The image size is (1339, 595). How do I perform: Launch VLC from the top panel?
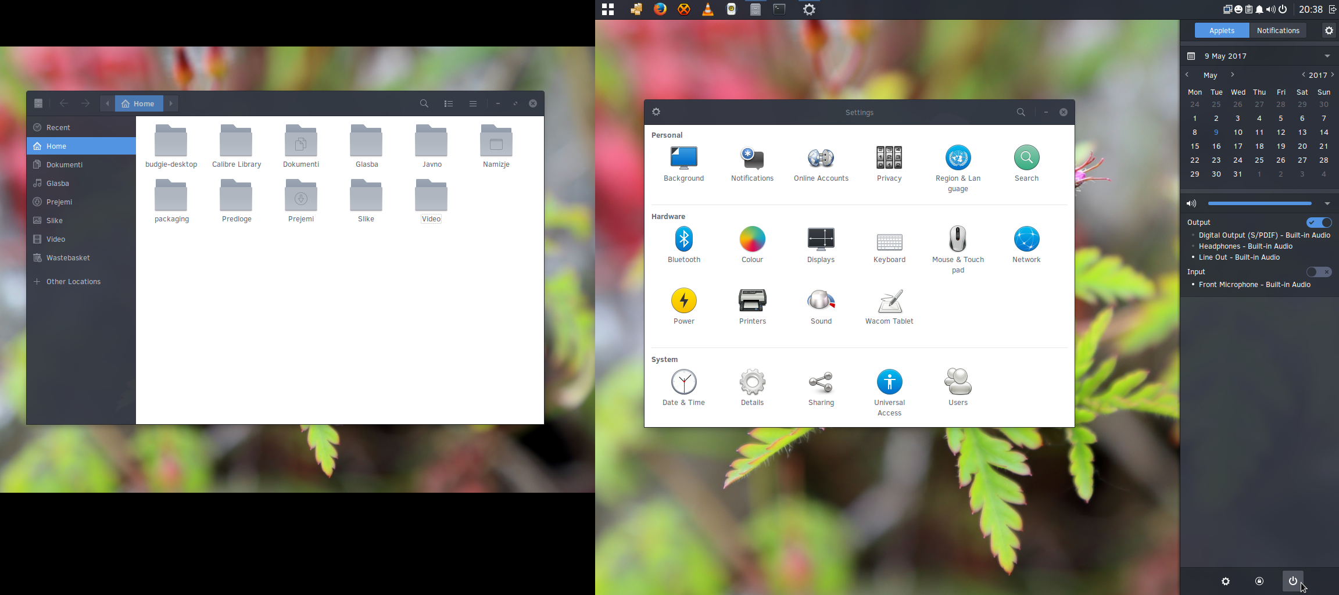707,9
